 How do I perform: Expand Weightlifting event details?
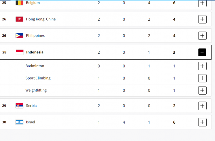(x=202, y=90)
